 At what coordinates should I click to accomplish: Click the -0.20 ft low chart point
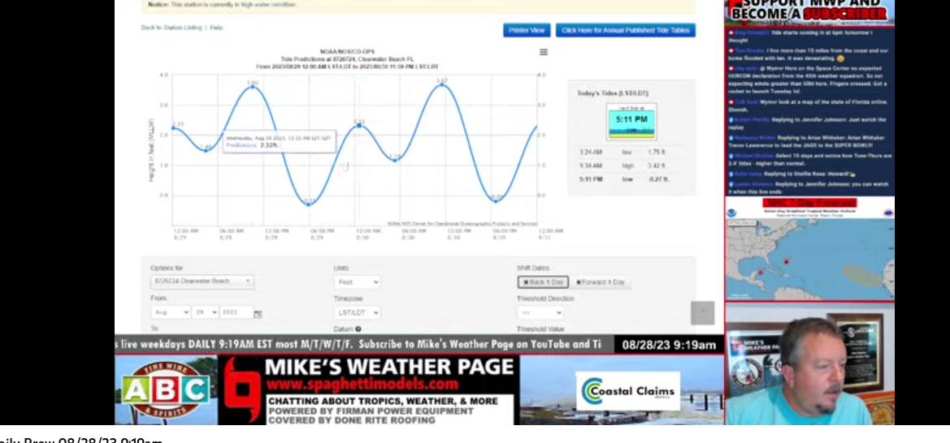(497, 201)
